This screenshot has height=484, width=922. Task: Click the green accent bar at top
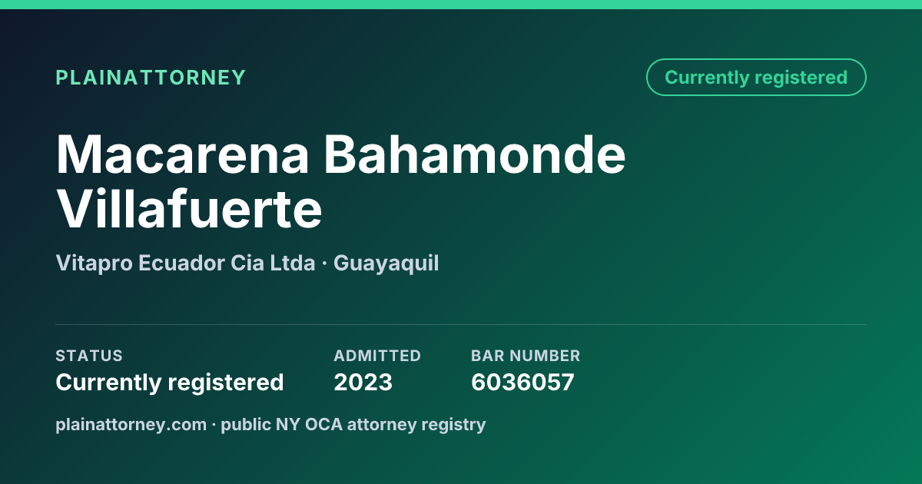pos(461,5)
